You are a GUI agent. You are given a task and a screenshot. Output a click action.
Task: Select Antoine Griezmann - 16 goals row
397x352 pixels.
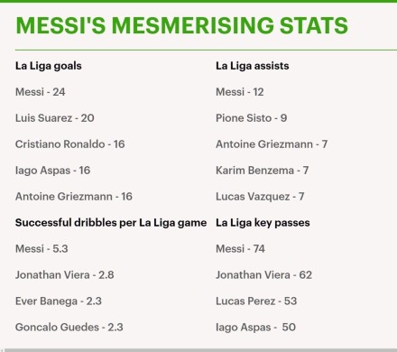point(74,197)
